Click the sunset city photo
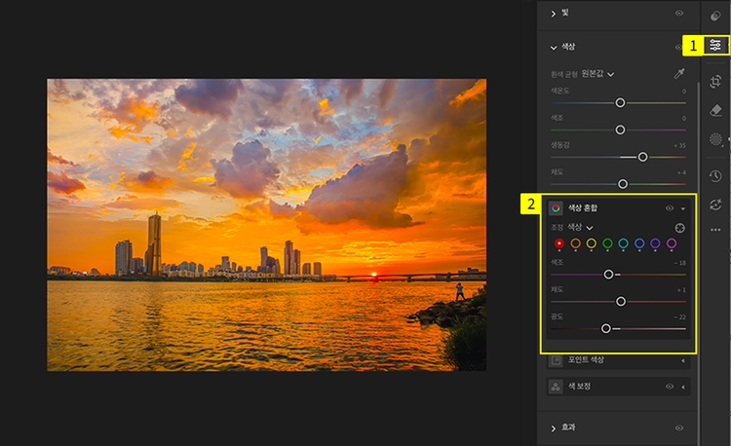 tap(267, 225)
